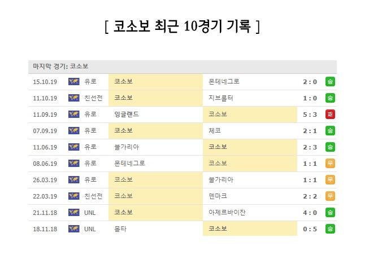Screen dimensions: 369x264
Task: Click the green win badge for 15.10.19 match
Action: pyautogui.click(x=330, y=82)
